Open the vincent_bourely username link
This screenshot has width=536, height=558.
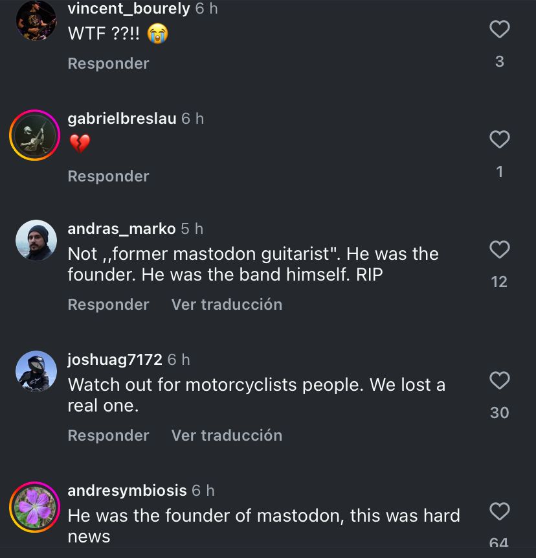point(129,9)
